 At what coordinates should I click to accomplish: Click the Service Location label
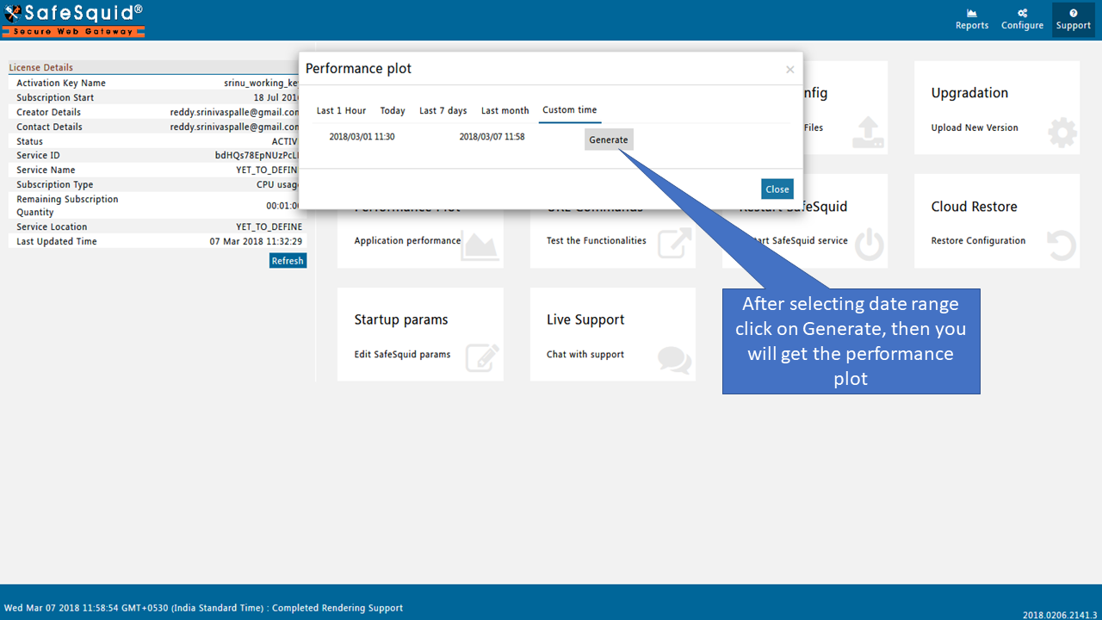tap(52, 227)
